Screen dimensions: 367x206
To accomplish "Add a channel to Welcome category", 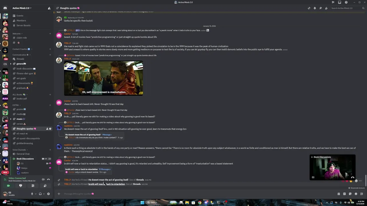I will [x=50, y=34].
